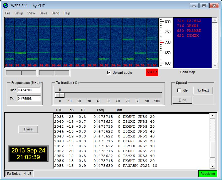Click the Dial frequency input field
This screenshot has height=180, width=222.
[29, 90]
